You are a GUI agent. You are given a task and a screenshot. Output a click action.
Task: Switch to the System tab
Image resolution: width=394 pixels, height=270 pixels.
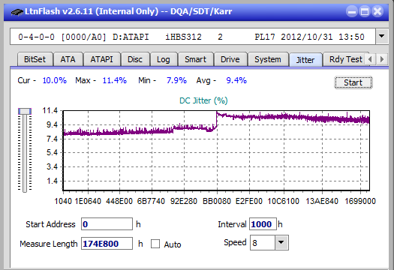tap(268, 59)
